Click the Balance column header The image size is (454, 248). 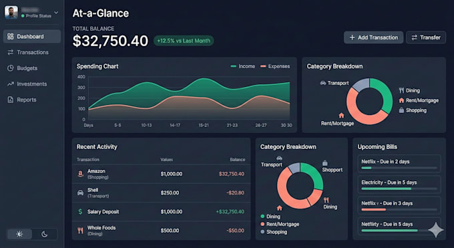pos(238,160)
